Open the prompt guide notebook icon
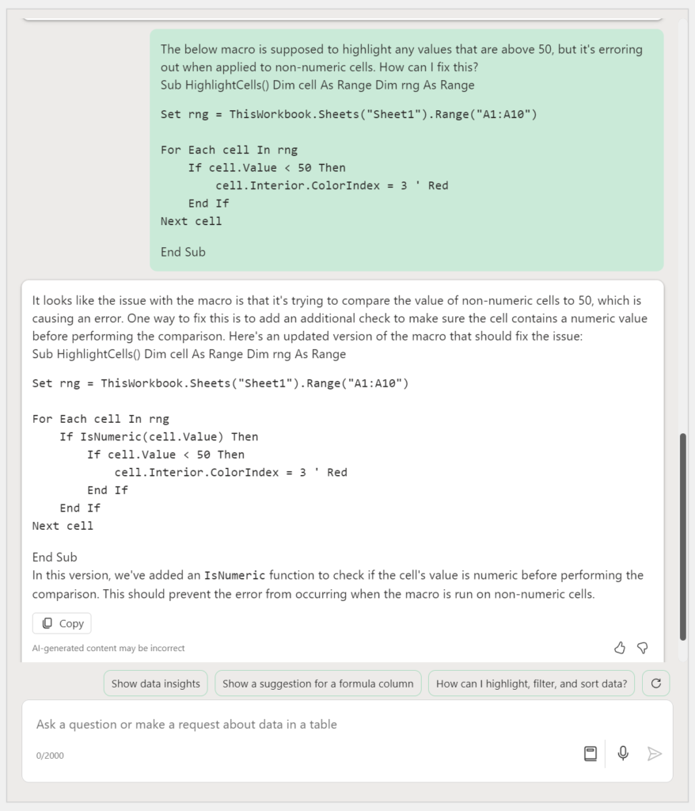Viewport: 695px width, 811px height. pyautogui.click(x=591, y=753)
